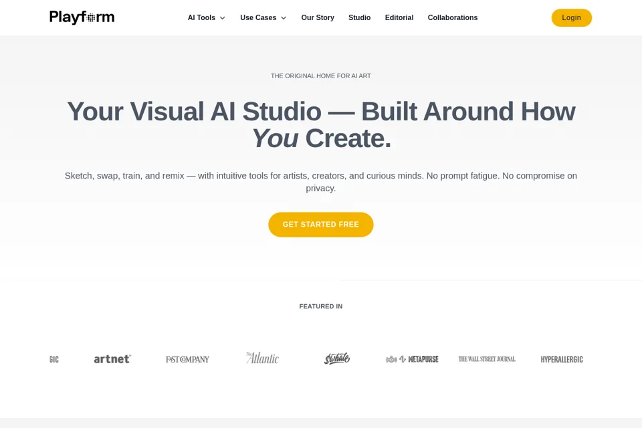Select the Fast Company logo
This screenshot has width=642, height=428.
[x=187, y=359]
